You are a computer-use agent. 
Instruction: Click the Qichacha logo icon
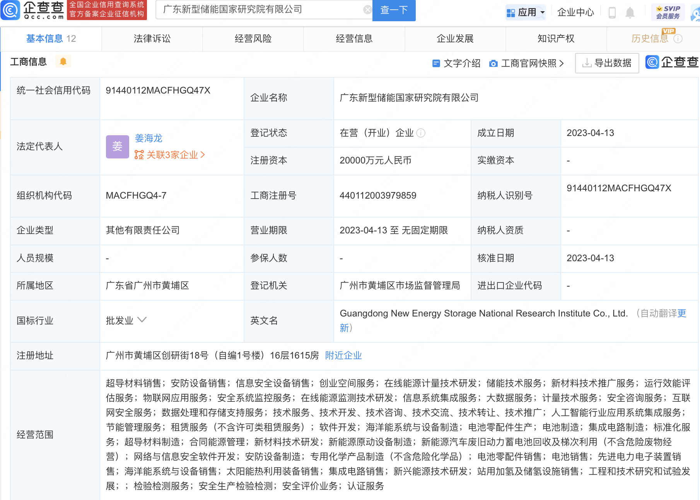(10, 10)
